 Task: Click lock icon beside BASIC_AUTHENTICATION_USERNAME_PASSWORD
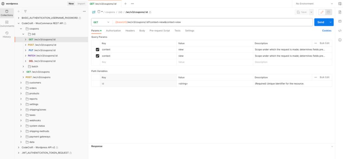coord(80,18)
